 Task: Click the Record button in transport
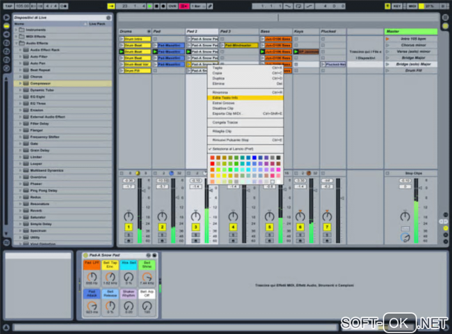tap(163, 6)
